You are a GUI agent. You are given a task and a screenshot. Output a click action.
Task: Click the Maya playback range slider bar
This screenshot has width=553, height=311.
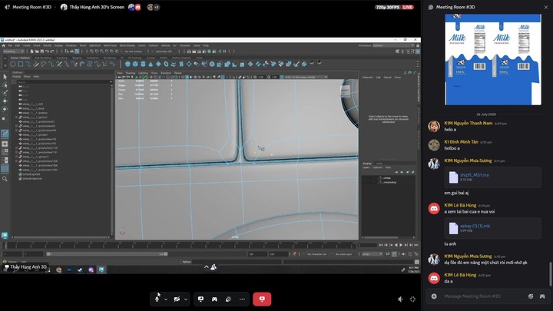point(108,254)
